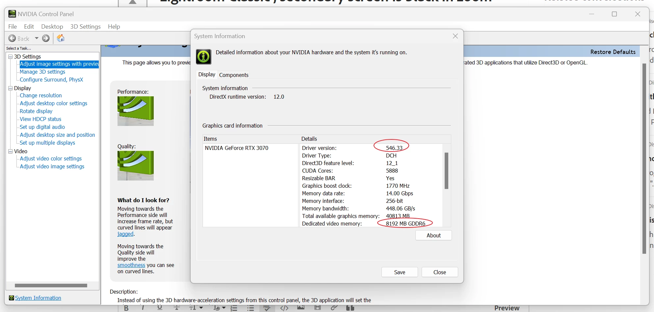Viewport: 654px width, 312px height.
Task: Click the Save button
Action: pyautogui.click(x=400, y=272)
